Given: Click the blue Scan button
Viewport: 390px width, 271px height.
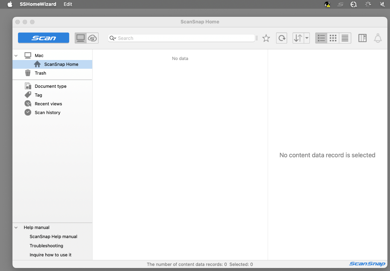Looking at the screenshot, I should click(x=44, y=38).
